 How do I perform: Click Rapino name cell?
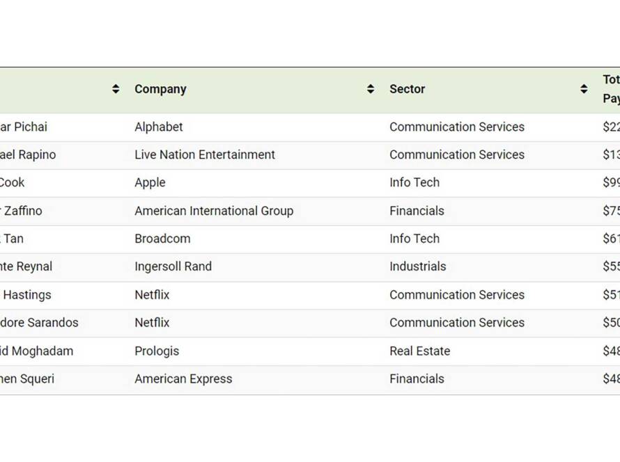click(x=28, y=154)
